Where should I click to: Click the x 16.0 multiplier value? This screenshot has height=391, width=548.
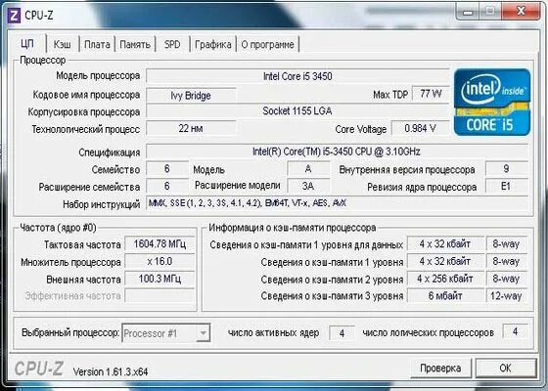tap(160, 261)
